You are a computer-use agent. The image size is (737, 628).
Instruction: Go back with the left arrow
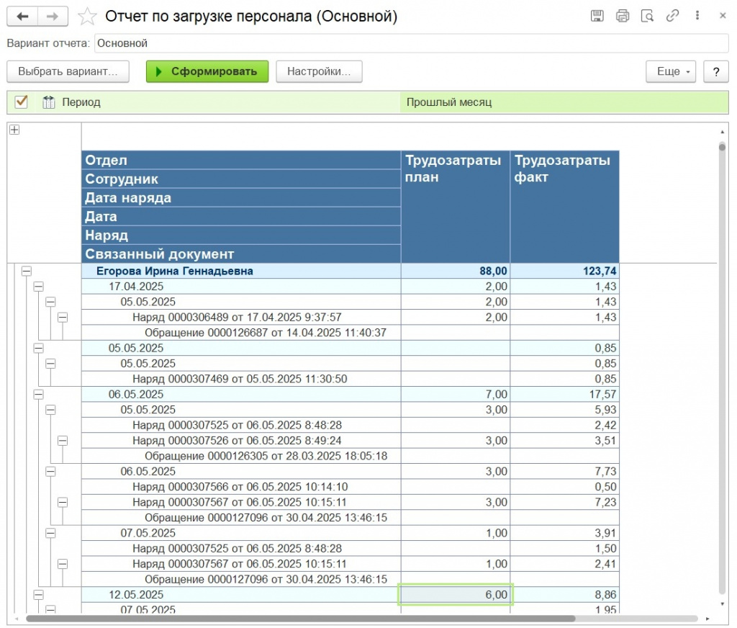[x=22, y=16]
